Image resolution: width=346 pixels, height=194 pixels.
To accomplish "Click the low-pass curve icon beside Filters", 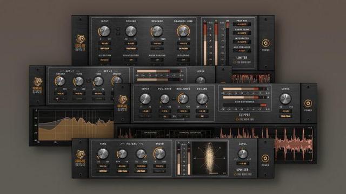I will 141,144.
